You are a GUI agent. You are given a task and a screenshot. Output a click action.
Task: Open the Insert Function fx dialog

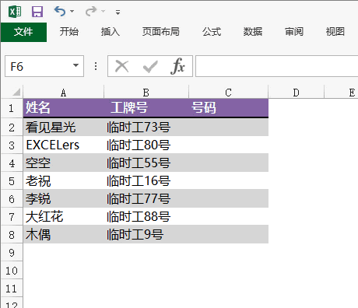[x=177, y=66]
